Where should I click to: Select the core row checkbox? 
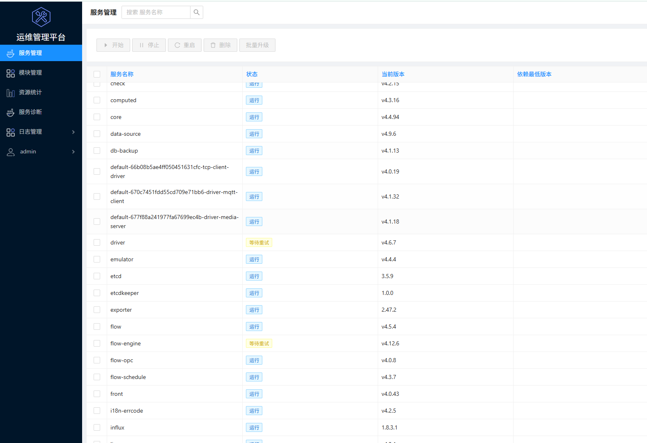[97, 117]
